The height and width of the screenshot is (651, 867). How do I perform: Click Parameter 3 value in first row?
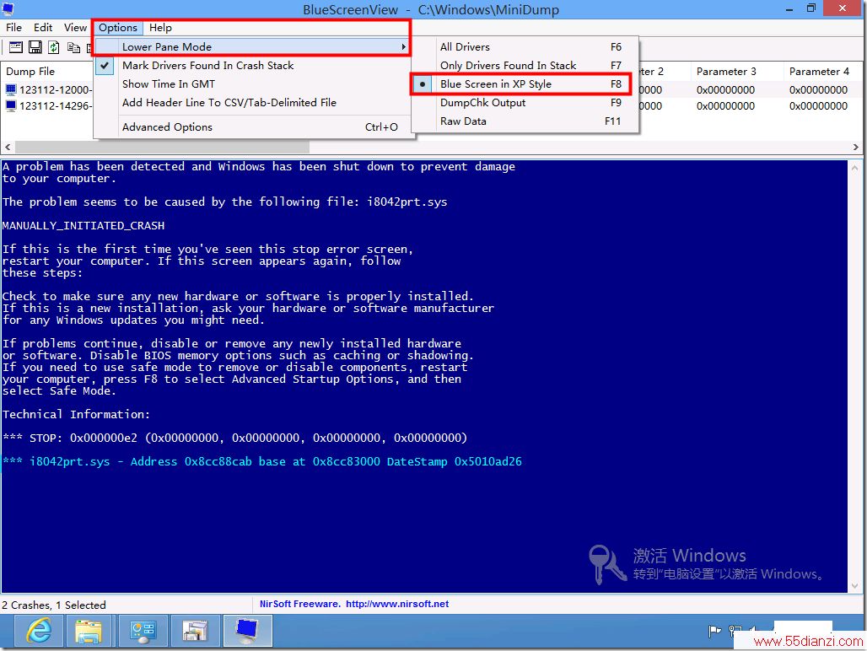click(725, 90)
